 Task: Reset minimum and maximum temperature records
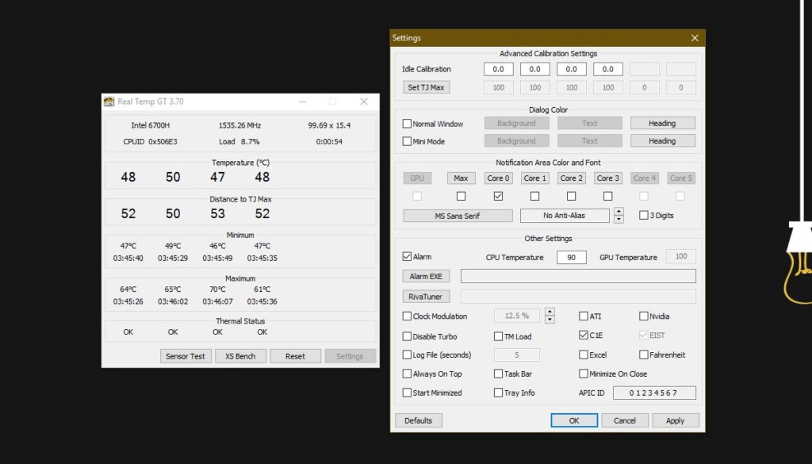295,355
